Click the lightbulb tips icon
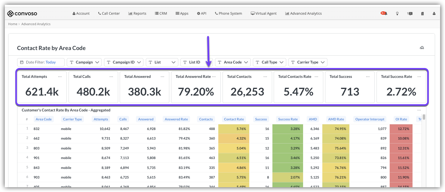The width and height of the screenshot is (445, 192). [x=397, y=13]
